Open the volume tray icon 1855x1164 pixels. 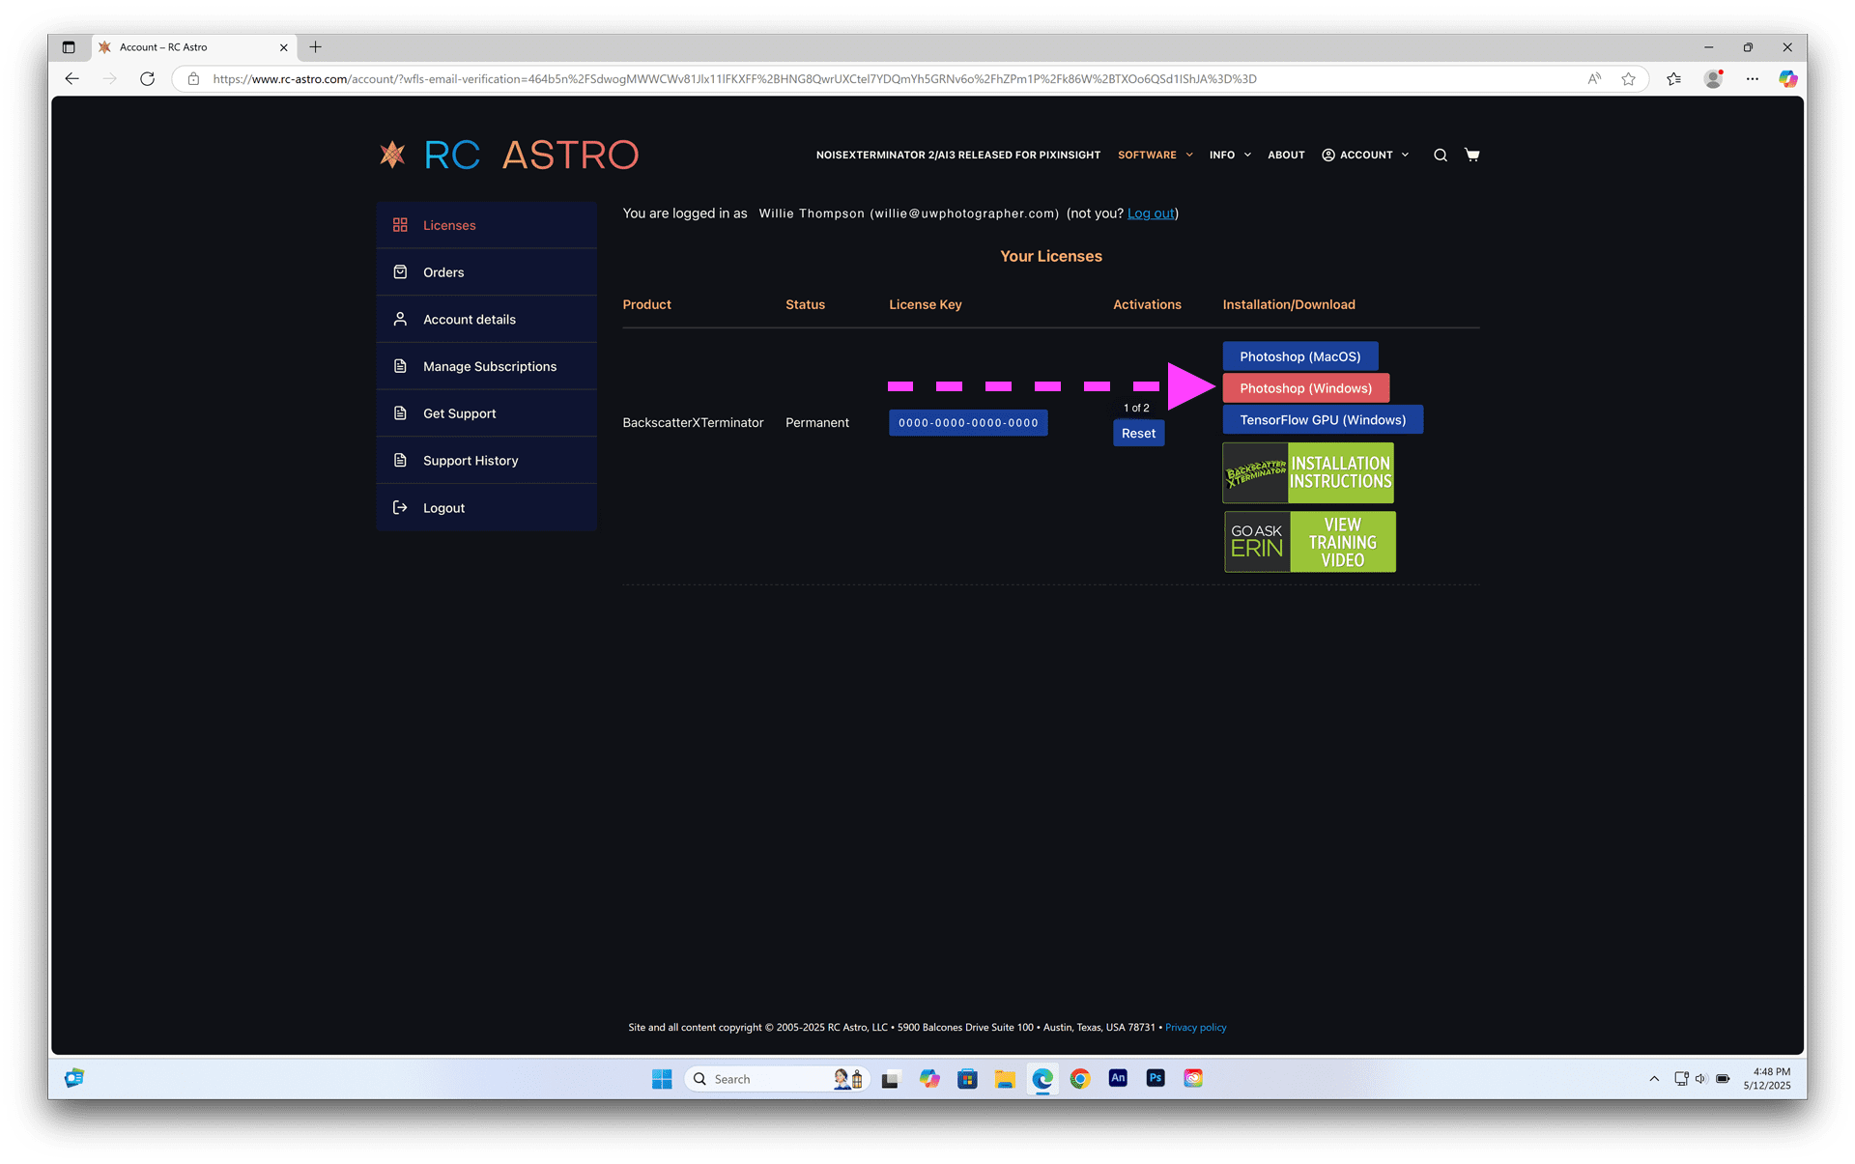(1700, 1079)
